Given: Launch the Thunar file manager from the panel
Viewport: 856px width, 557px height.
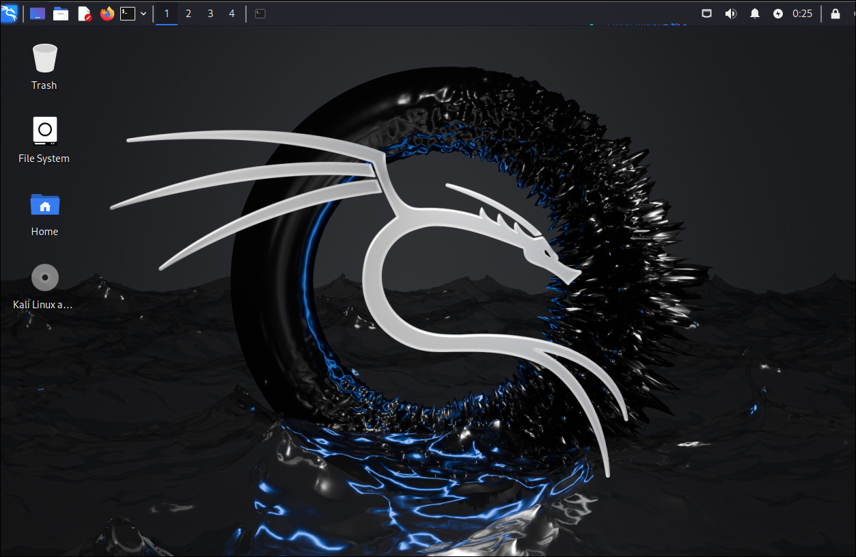Looking at the screenshot, I should 61,13.
